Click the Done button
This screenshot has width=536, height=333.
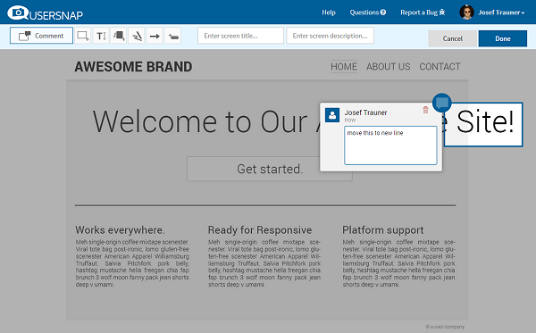click(x=502, y=38)
